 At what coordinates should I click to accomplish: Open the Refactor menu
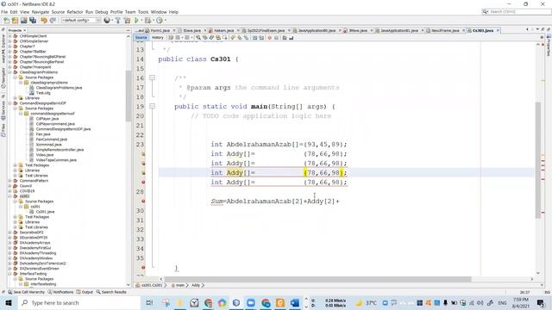(75, 12)
